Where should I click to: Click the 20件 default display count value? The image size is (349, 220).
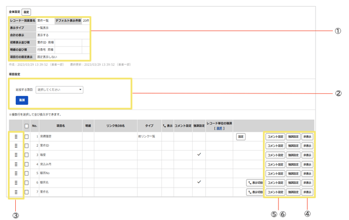click(x=86, y=21)
